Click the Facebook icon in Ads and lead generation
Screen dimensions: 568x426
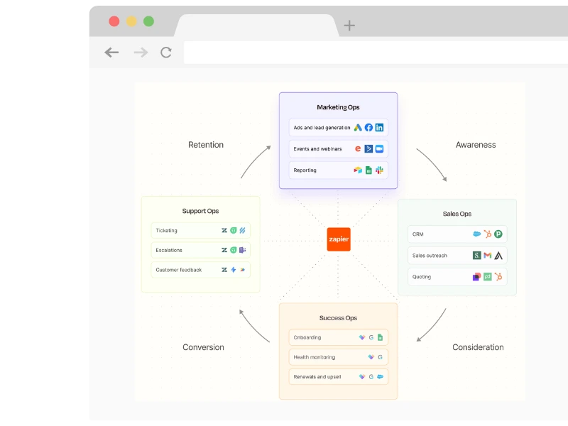tap(368, 128)
